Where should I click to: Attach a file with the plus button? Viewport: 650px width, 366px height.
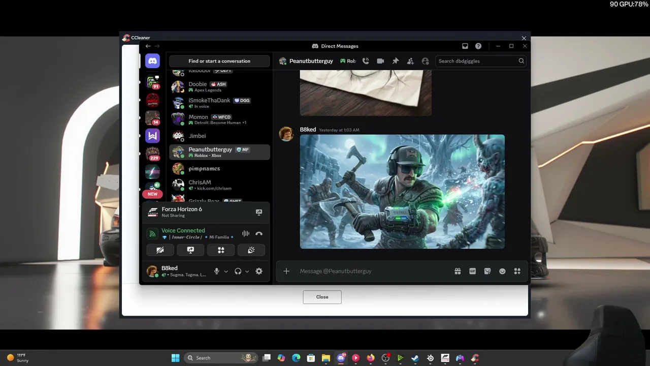tap(286, 271)
